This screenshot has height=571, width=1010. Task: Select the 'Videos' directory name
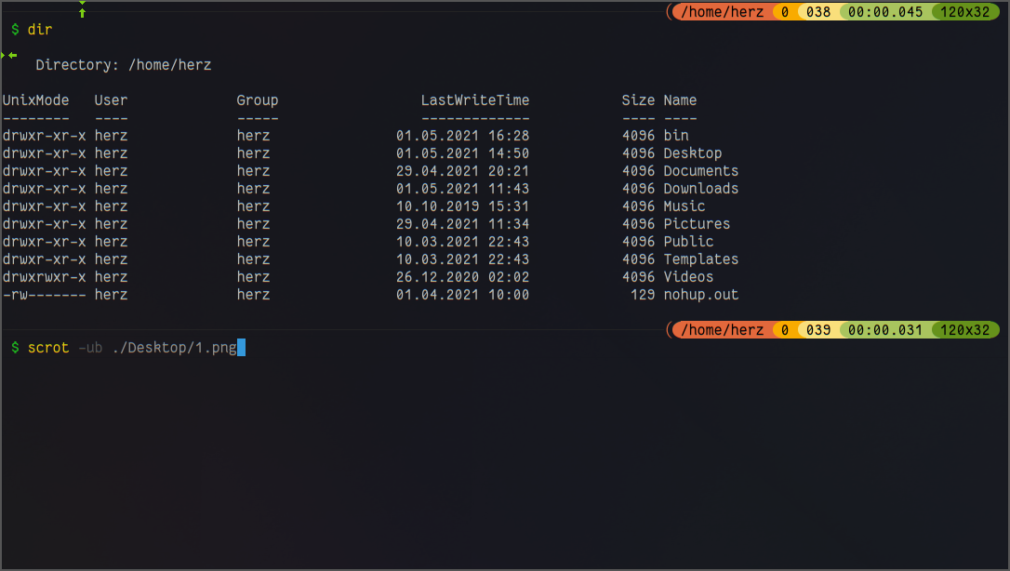click(688, 277)
